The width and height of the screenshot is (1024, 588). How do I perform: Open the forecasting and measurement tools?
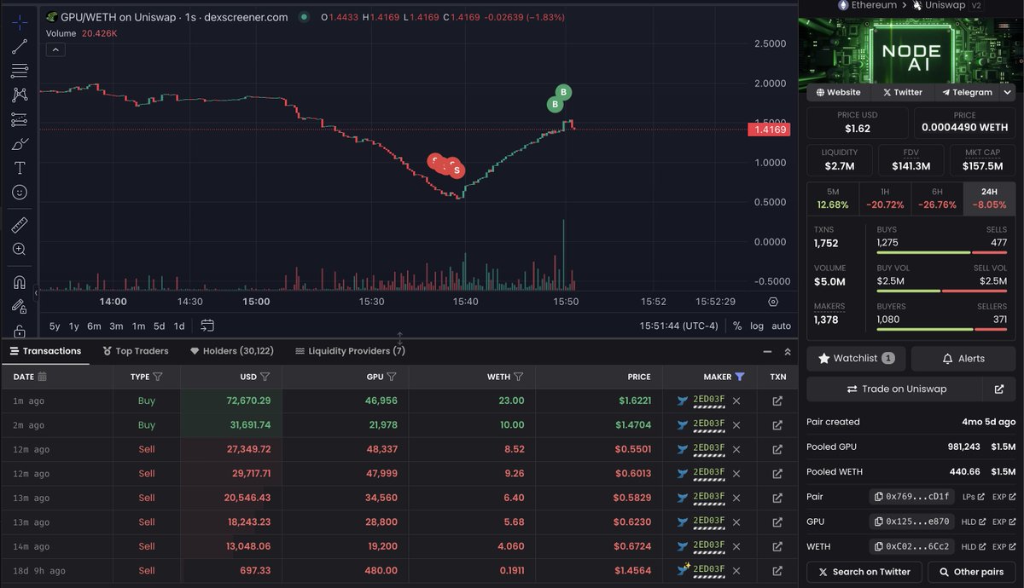(x=19, y=119)
